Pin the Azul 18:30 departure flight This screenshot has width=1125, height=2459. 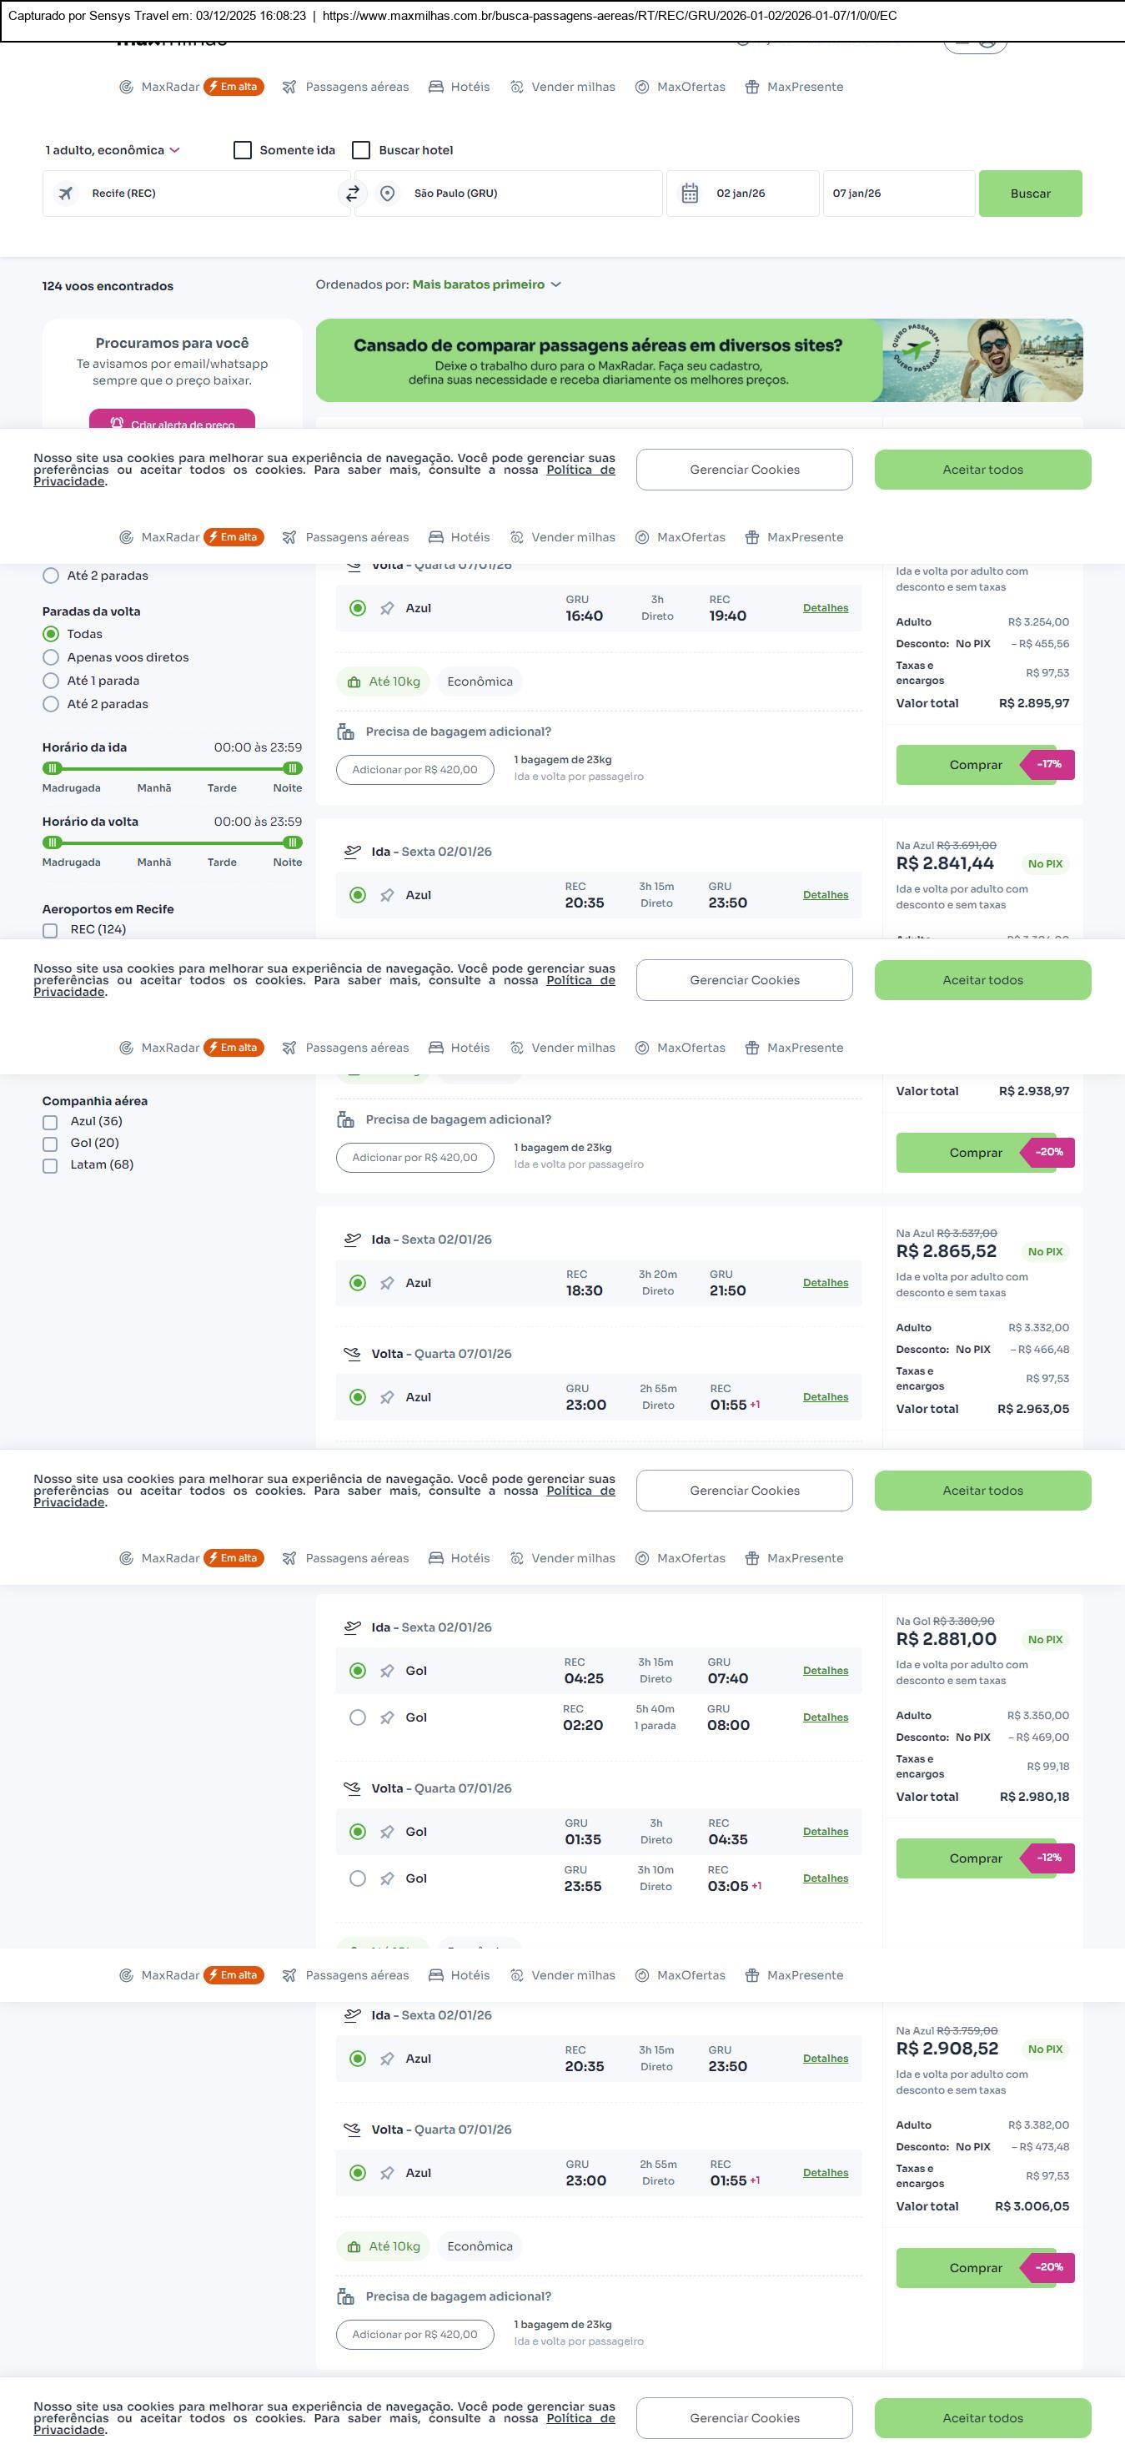point(386,1283)
